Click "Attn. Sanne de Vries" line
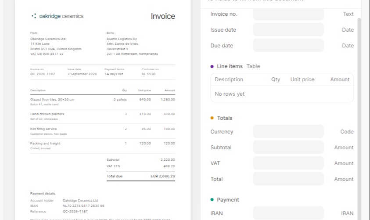Viewport: 370px width, 220px height. [x=122, y=43]
